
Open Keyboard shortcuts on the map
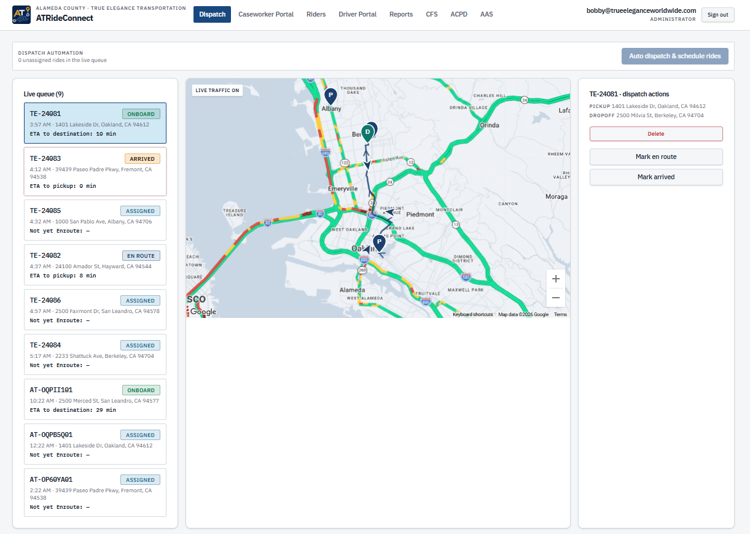coord(473,314)
